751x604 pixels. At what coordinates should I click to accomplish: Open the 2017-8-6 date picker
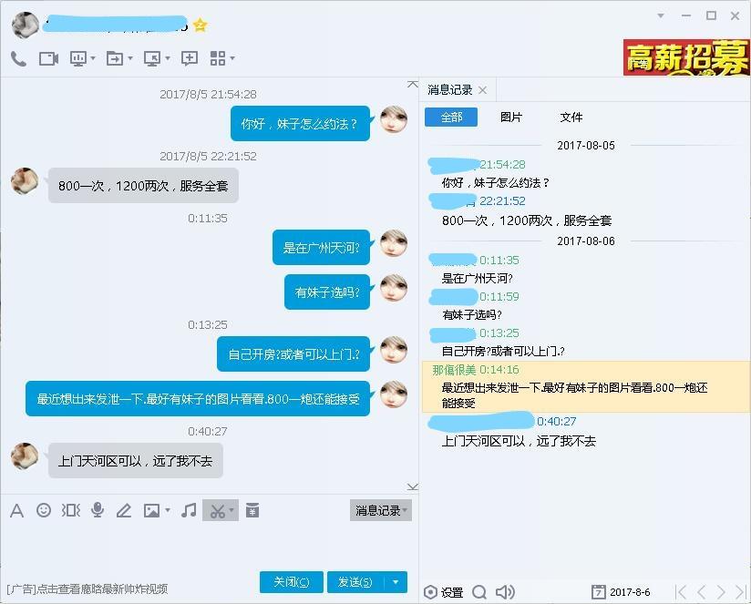(x=621, y=592)
